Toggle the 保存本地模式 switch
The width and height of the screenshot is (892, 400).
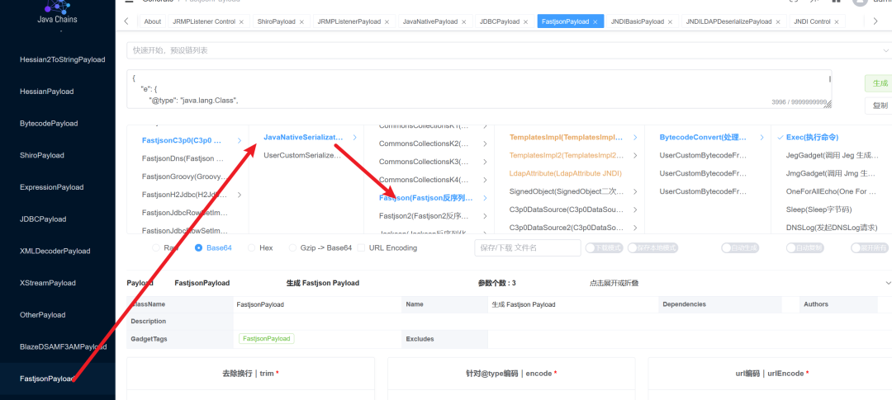coord(653,247)
